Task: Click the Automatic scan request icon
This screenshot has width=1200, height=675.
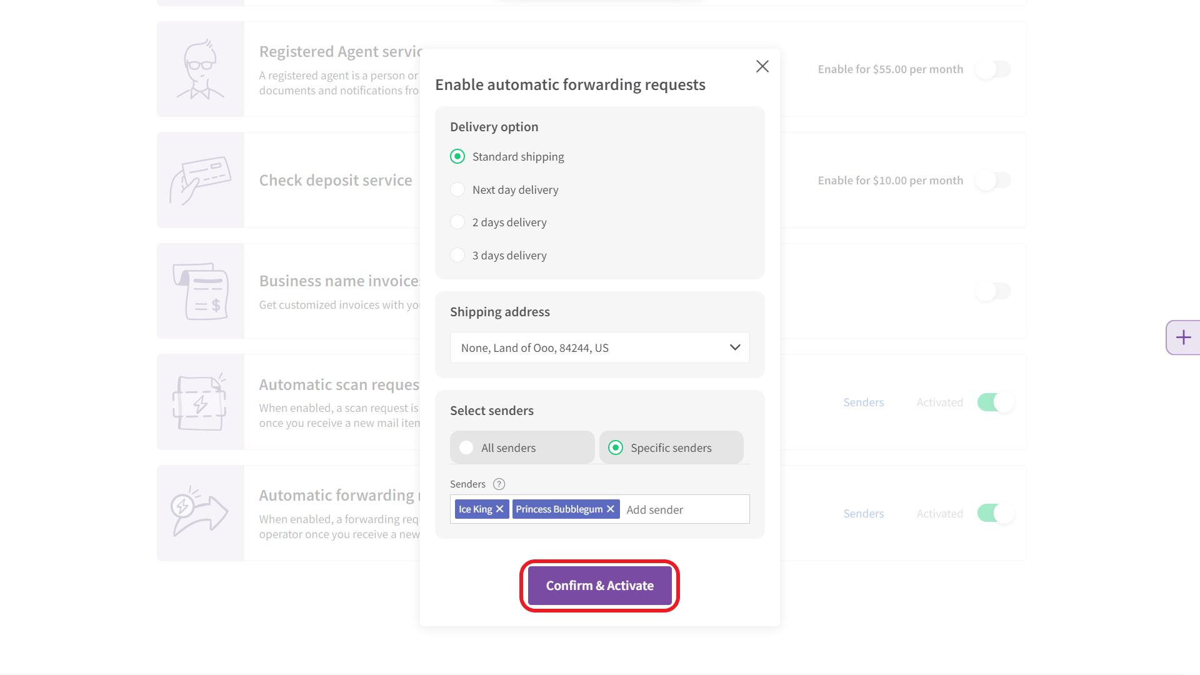Action: pyautogui.click(x=200, y=402)
